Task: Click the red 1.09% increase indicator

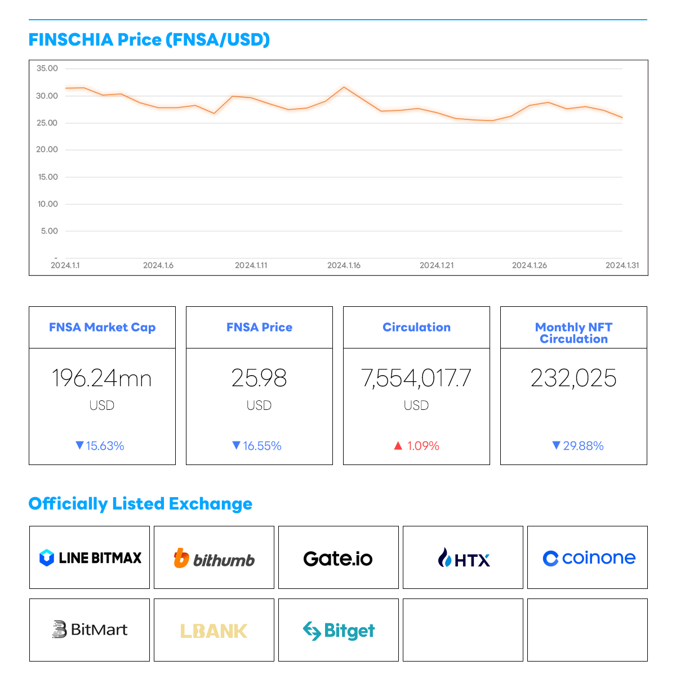Action: (x=417, y=446)
